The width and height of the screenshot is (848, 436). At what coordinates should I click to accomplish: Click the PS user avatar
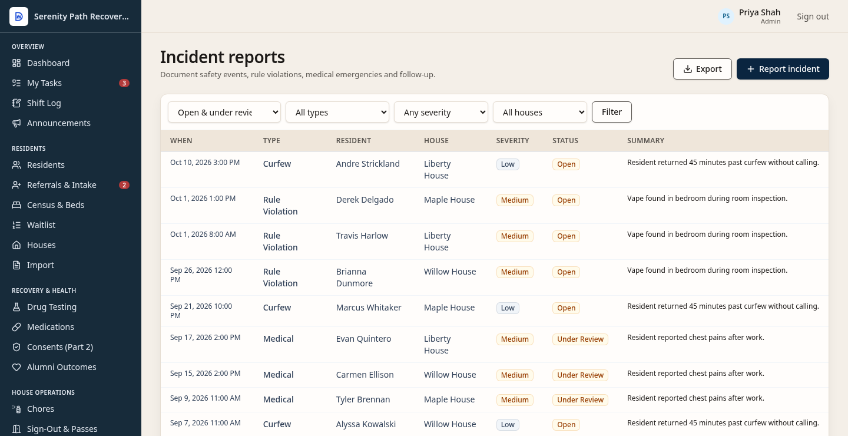[x=726, y=16]
